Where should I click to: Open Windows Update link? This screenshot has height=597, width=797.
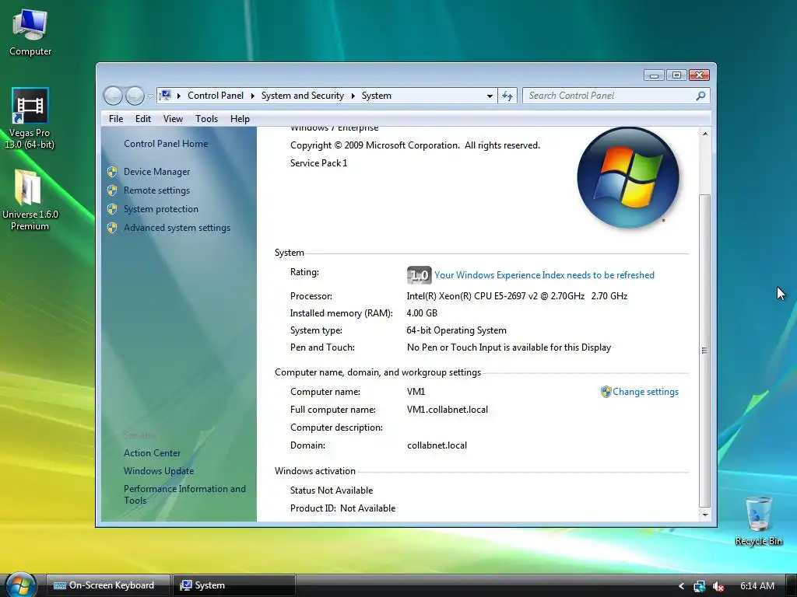(x=159, y=470)
